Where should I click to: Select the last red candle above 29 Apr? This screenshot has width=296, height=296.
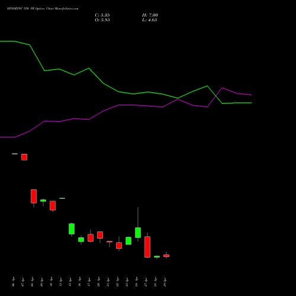166,256
